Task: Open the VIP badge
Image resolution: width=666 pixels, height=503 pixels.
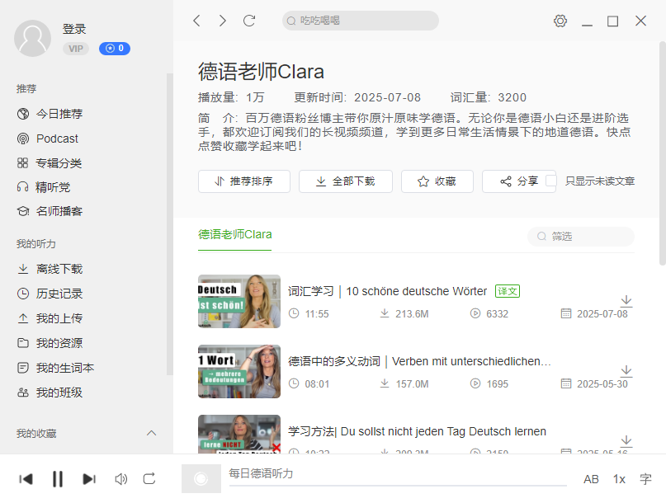Action: click(x=76, y=49)
